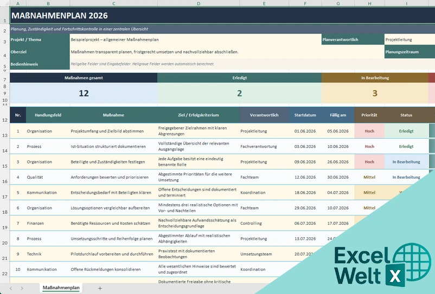The image size is (435, 294).
Task: Click the previous sheet navigation arrow
Action: pyautogui.click(x=11, y=288)
